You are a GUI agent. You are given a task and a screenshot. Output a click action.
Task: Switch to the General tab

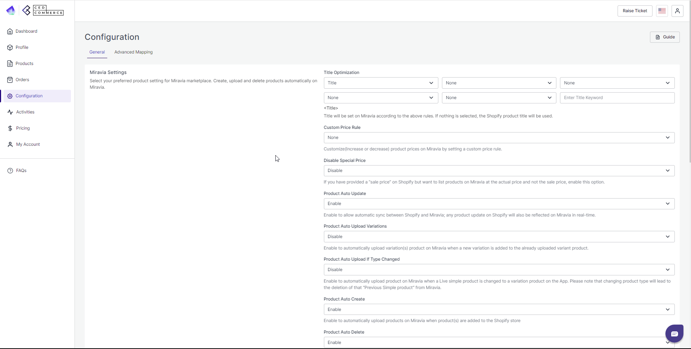(97, 52)
